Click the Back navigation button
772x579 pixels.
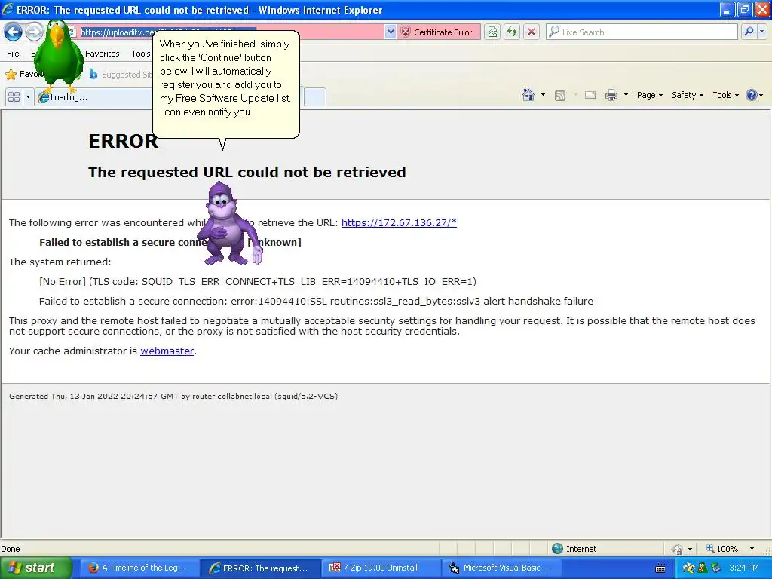tap(14, 32)
